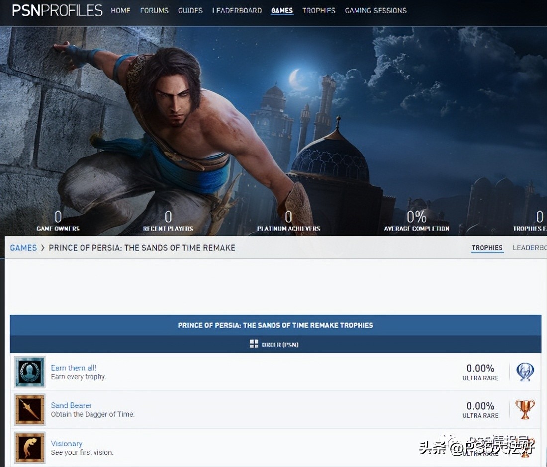Open Gaming Sessions in the navbar

[376, 10]
